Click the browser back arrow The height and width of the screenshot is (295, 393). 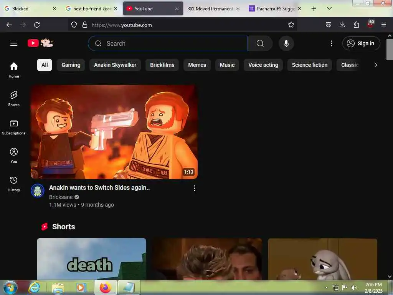(x=9, y=25)
